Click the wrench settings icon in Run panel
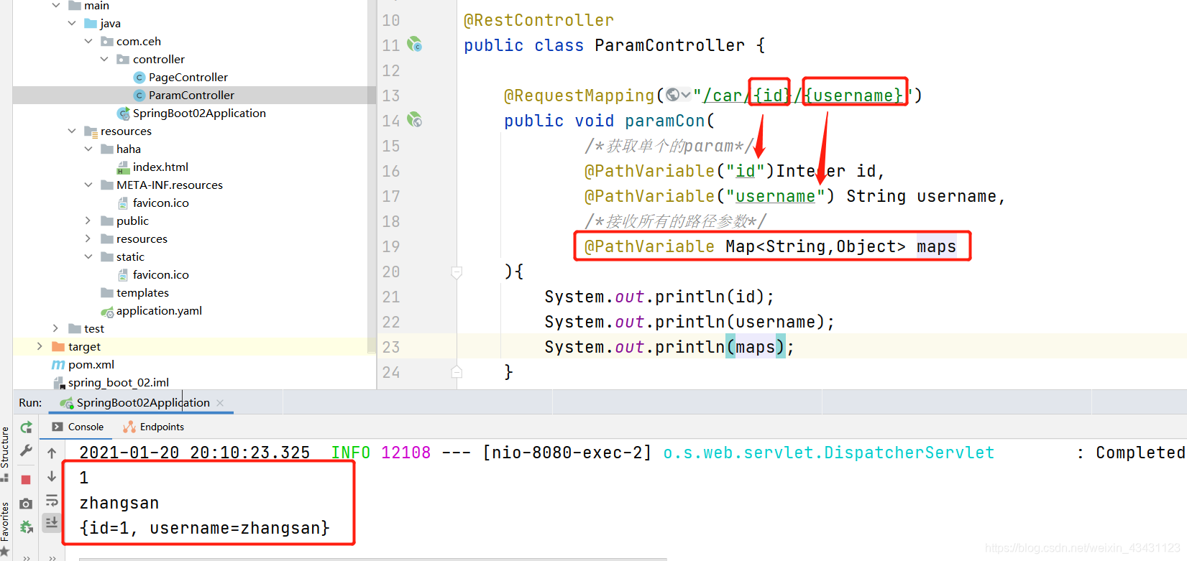Viewport: 1187px width, 561px height. click(x=26, y=450)
